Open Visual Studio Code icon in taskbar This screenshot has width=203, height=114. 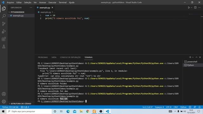(x=107, y=111)
